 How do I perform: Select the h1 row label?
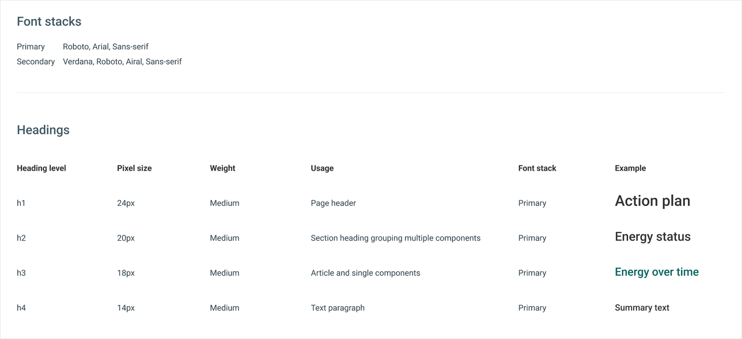(21, 203)
